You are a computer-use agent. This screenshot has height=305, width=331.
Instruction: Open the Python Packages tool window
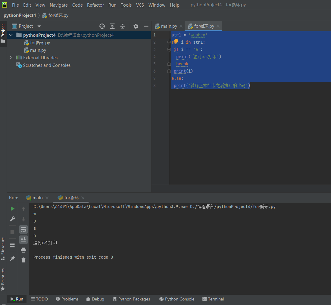point(131,299)
